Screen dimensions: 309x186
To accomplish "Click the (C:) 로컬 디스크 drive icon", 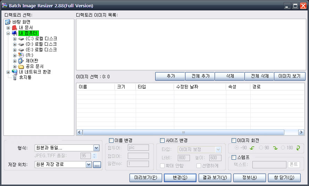I will [21, 39].
